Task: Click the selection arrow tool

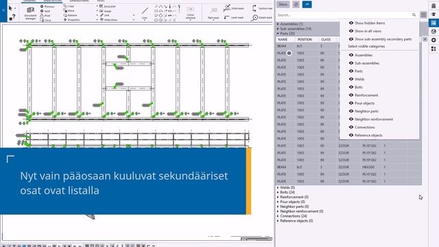Action: coord(10,8)
